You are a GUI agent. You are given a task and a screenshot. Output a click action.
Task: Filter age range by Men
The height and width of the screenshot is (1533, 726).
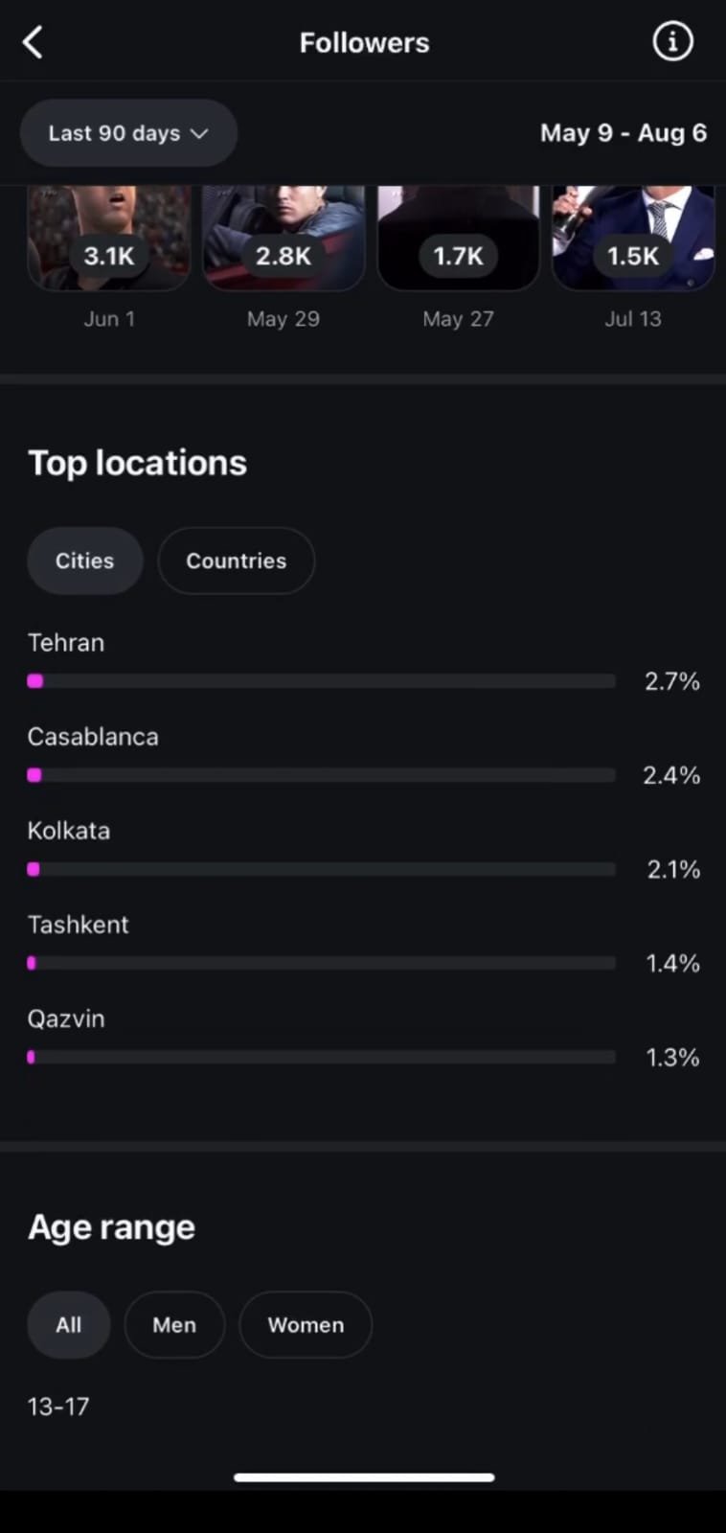(x=174, y=1325)
